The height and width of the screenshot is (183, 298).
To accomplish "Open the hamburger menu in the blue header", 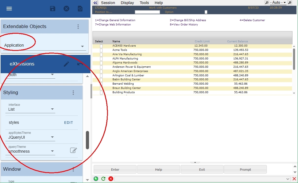I will point(9,9).
